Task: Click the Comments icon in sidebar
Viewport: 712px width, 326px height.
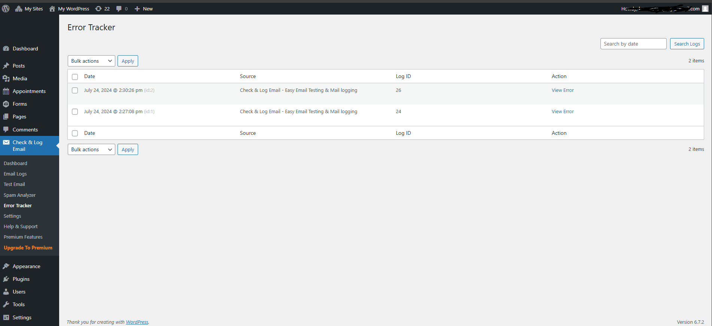Action: tap(6, 130)
